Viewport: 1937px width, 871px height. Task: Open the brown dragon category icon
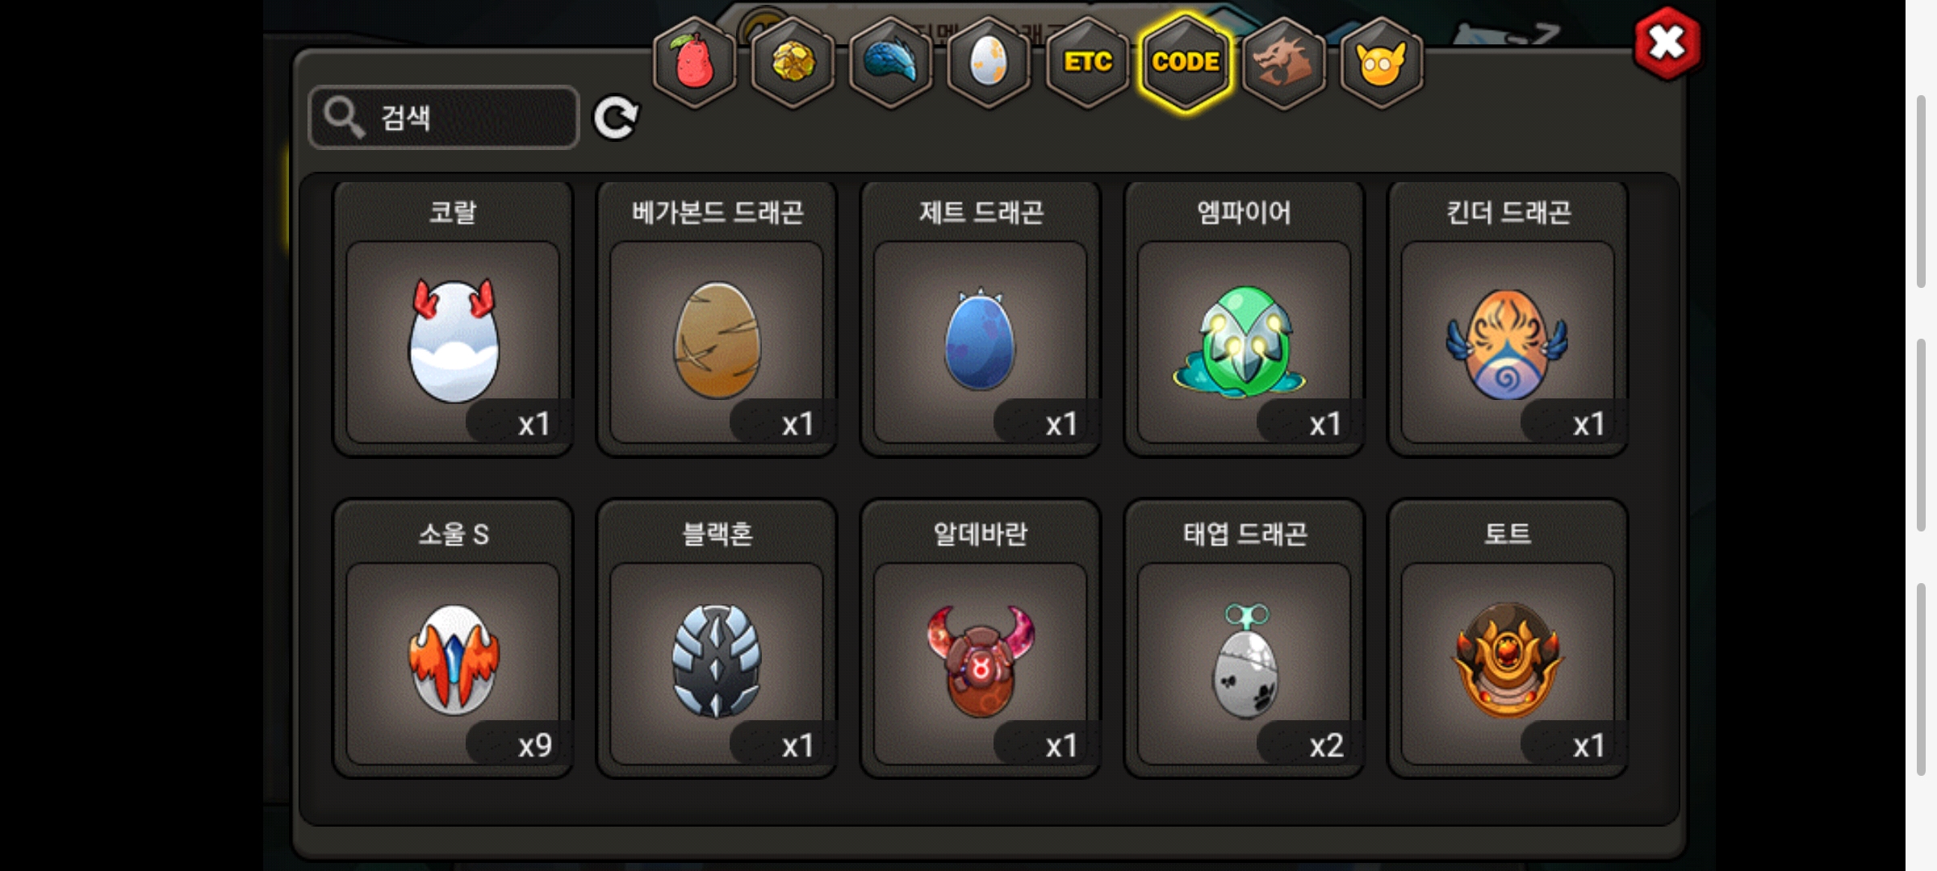(x=1283, y=63)
